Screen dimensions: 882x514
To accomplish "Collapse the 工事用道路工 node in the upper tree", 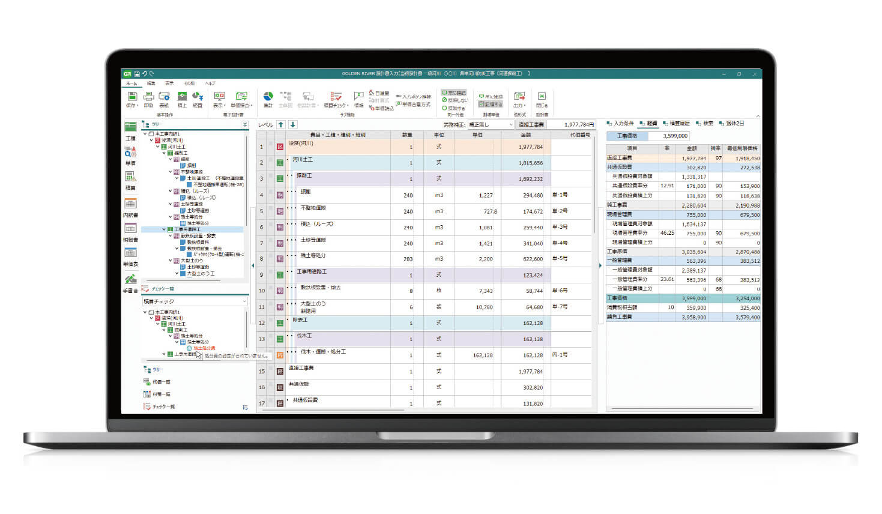I will (x=164, y=229).
